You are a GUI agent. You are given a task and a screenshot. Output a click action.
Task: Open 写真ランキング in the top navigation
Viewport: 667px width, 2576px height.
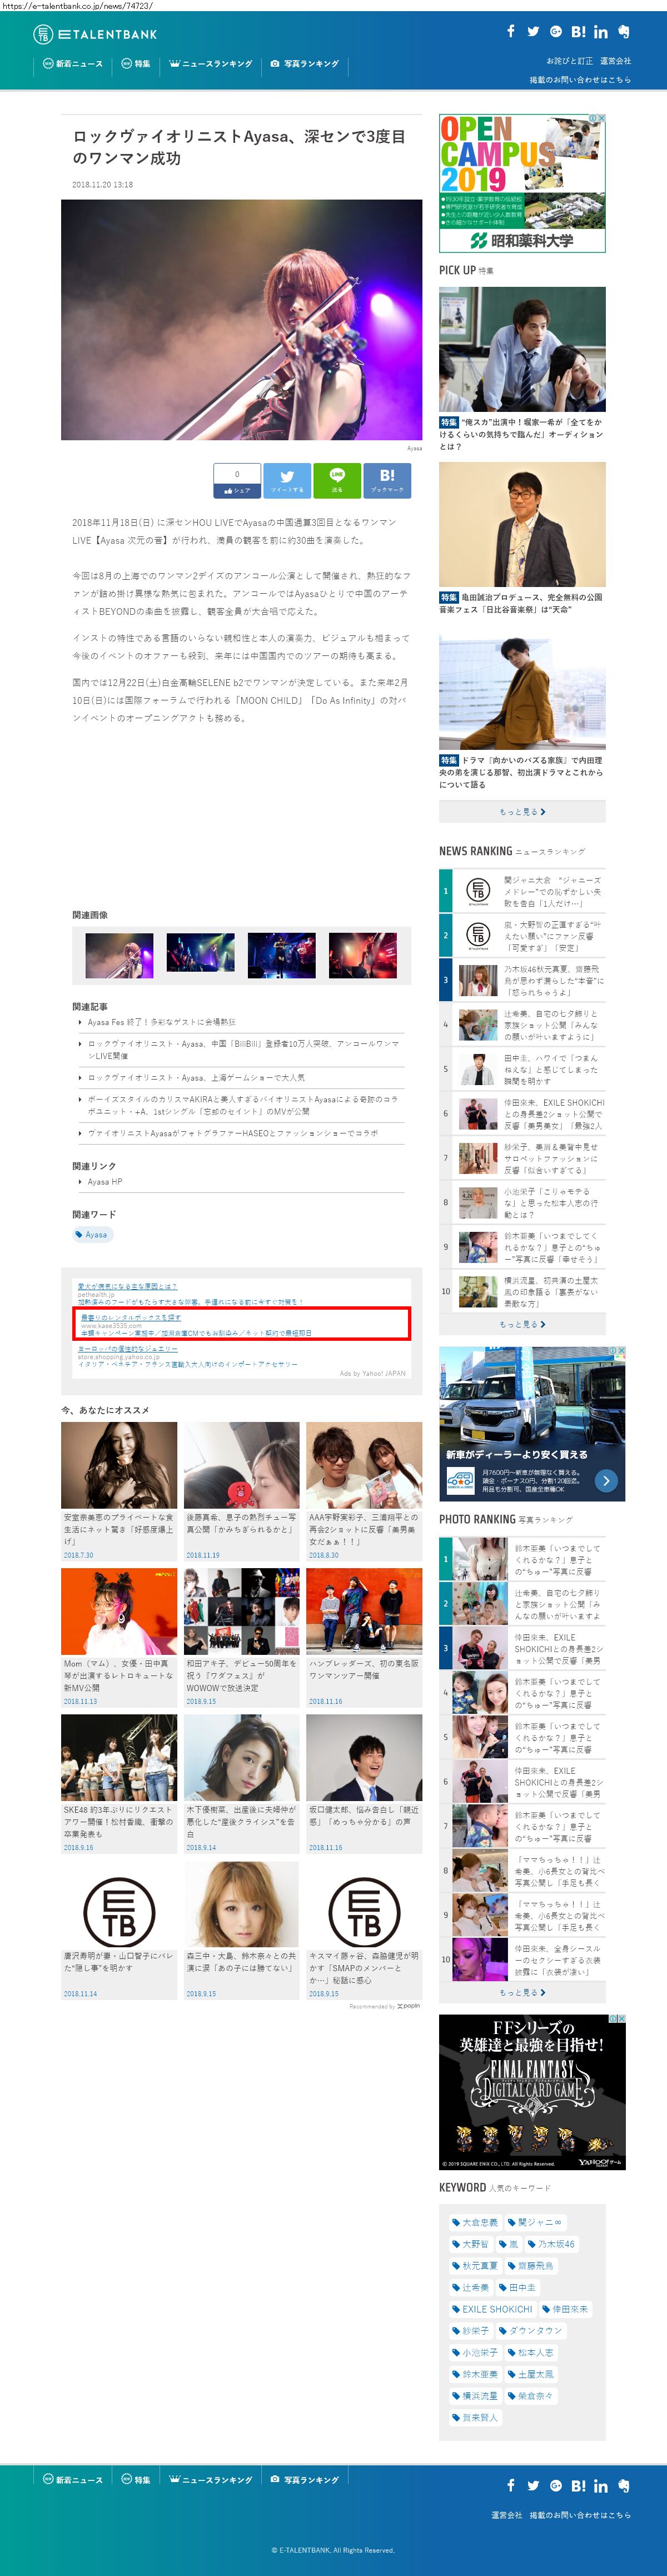pyautogui.click(x=305, y=64)
